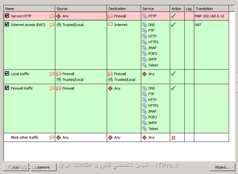Select the Firewall traffic rule name

(x=22, y=88)
